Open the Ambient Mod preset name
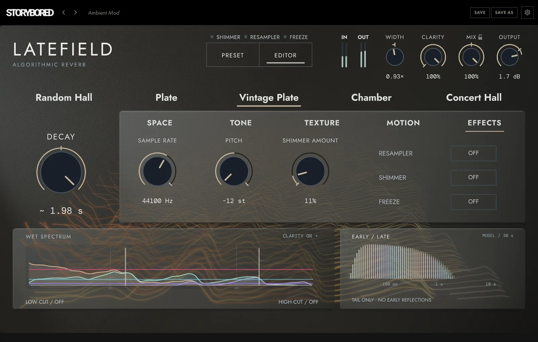 (104, 13)
